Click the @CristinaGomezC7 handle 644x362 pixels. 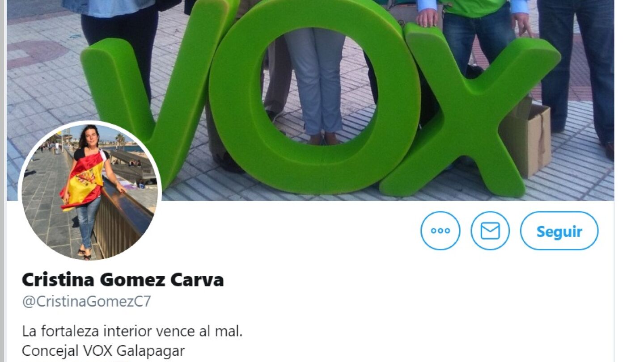(86, 302)
